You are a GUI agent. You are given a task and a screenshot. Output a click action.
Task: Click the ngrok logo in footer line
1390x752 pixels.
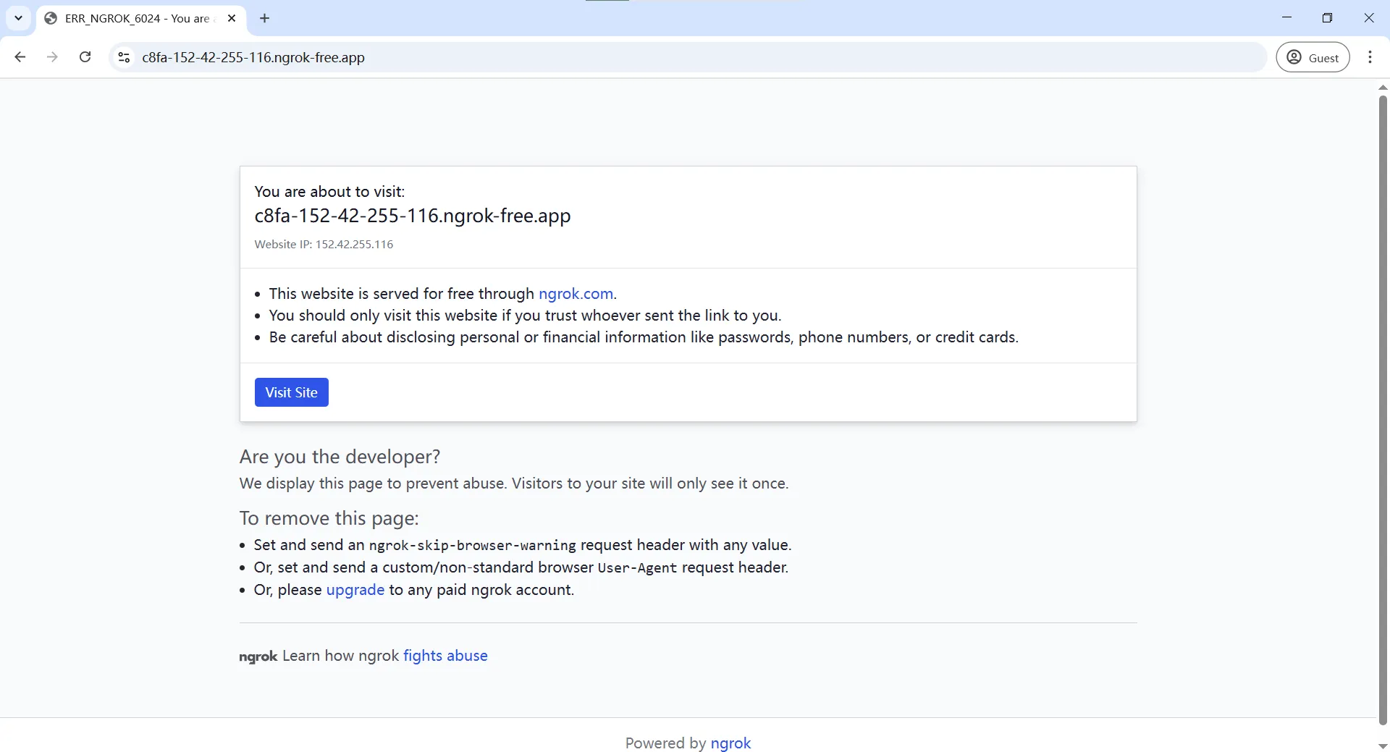258,656
